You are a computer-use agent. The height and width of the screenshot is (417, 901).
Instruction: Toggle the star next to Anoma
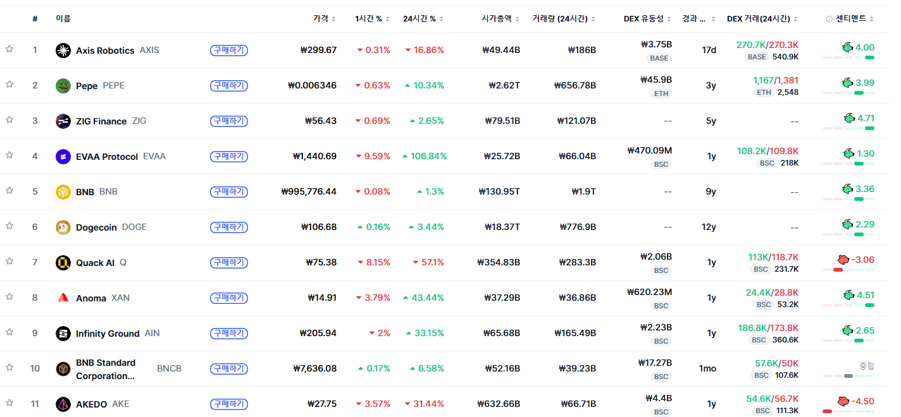[9, 297]
